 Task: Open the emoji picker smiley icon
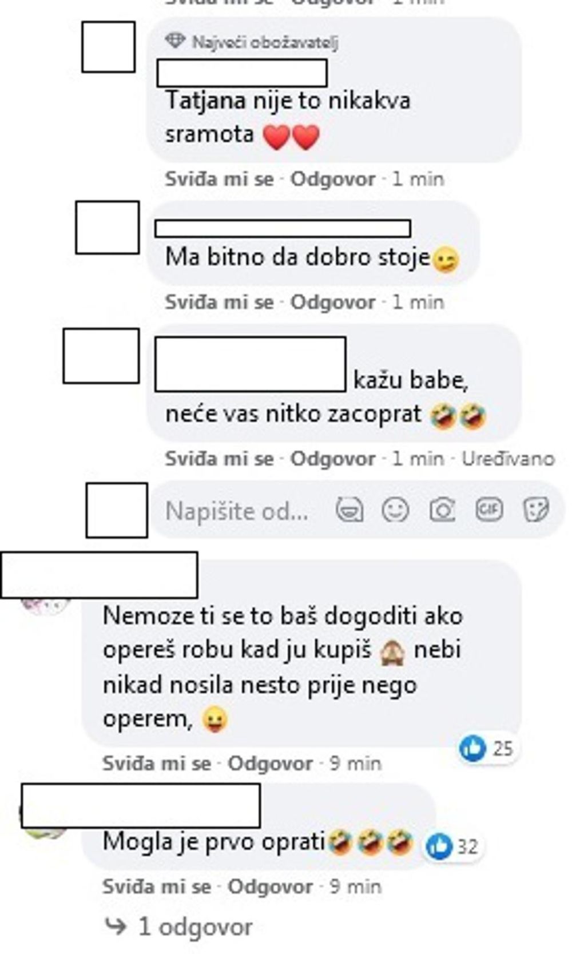pos(395,510)
